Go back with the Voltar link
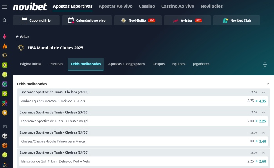 tap(22, 36)
